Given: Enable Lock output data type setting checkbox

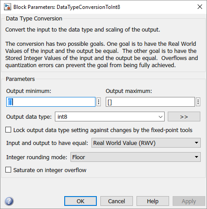Looking at the screenshot, I should (8, 130).
